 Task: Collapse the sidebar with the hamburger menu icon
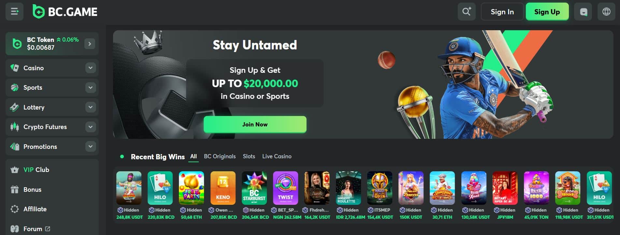tap(14, 12)
